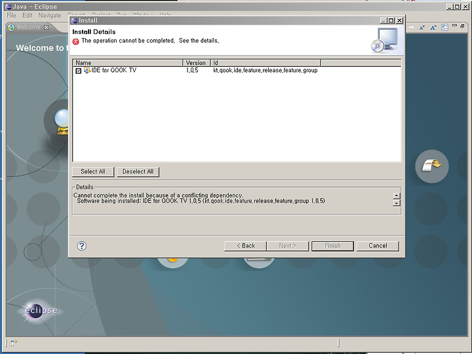Sort by the Id column header

[x=265, y=63]
